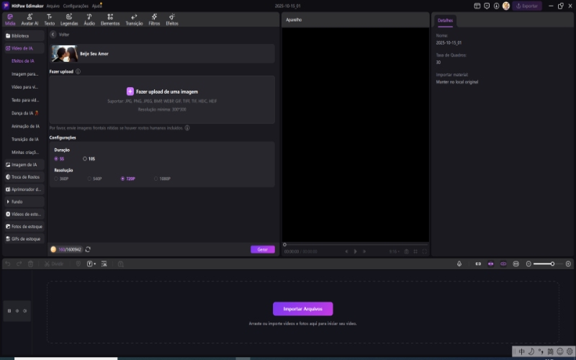Select the 10S duration option

pos(85,158)
